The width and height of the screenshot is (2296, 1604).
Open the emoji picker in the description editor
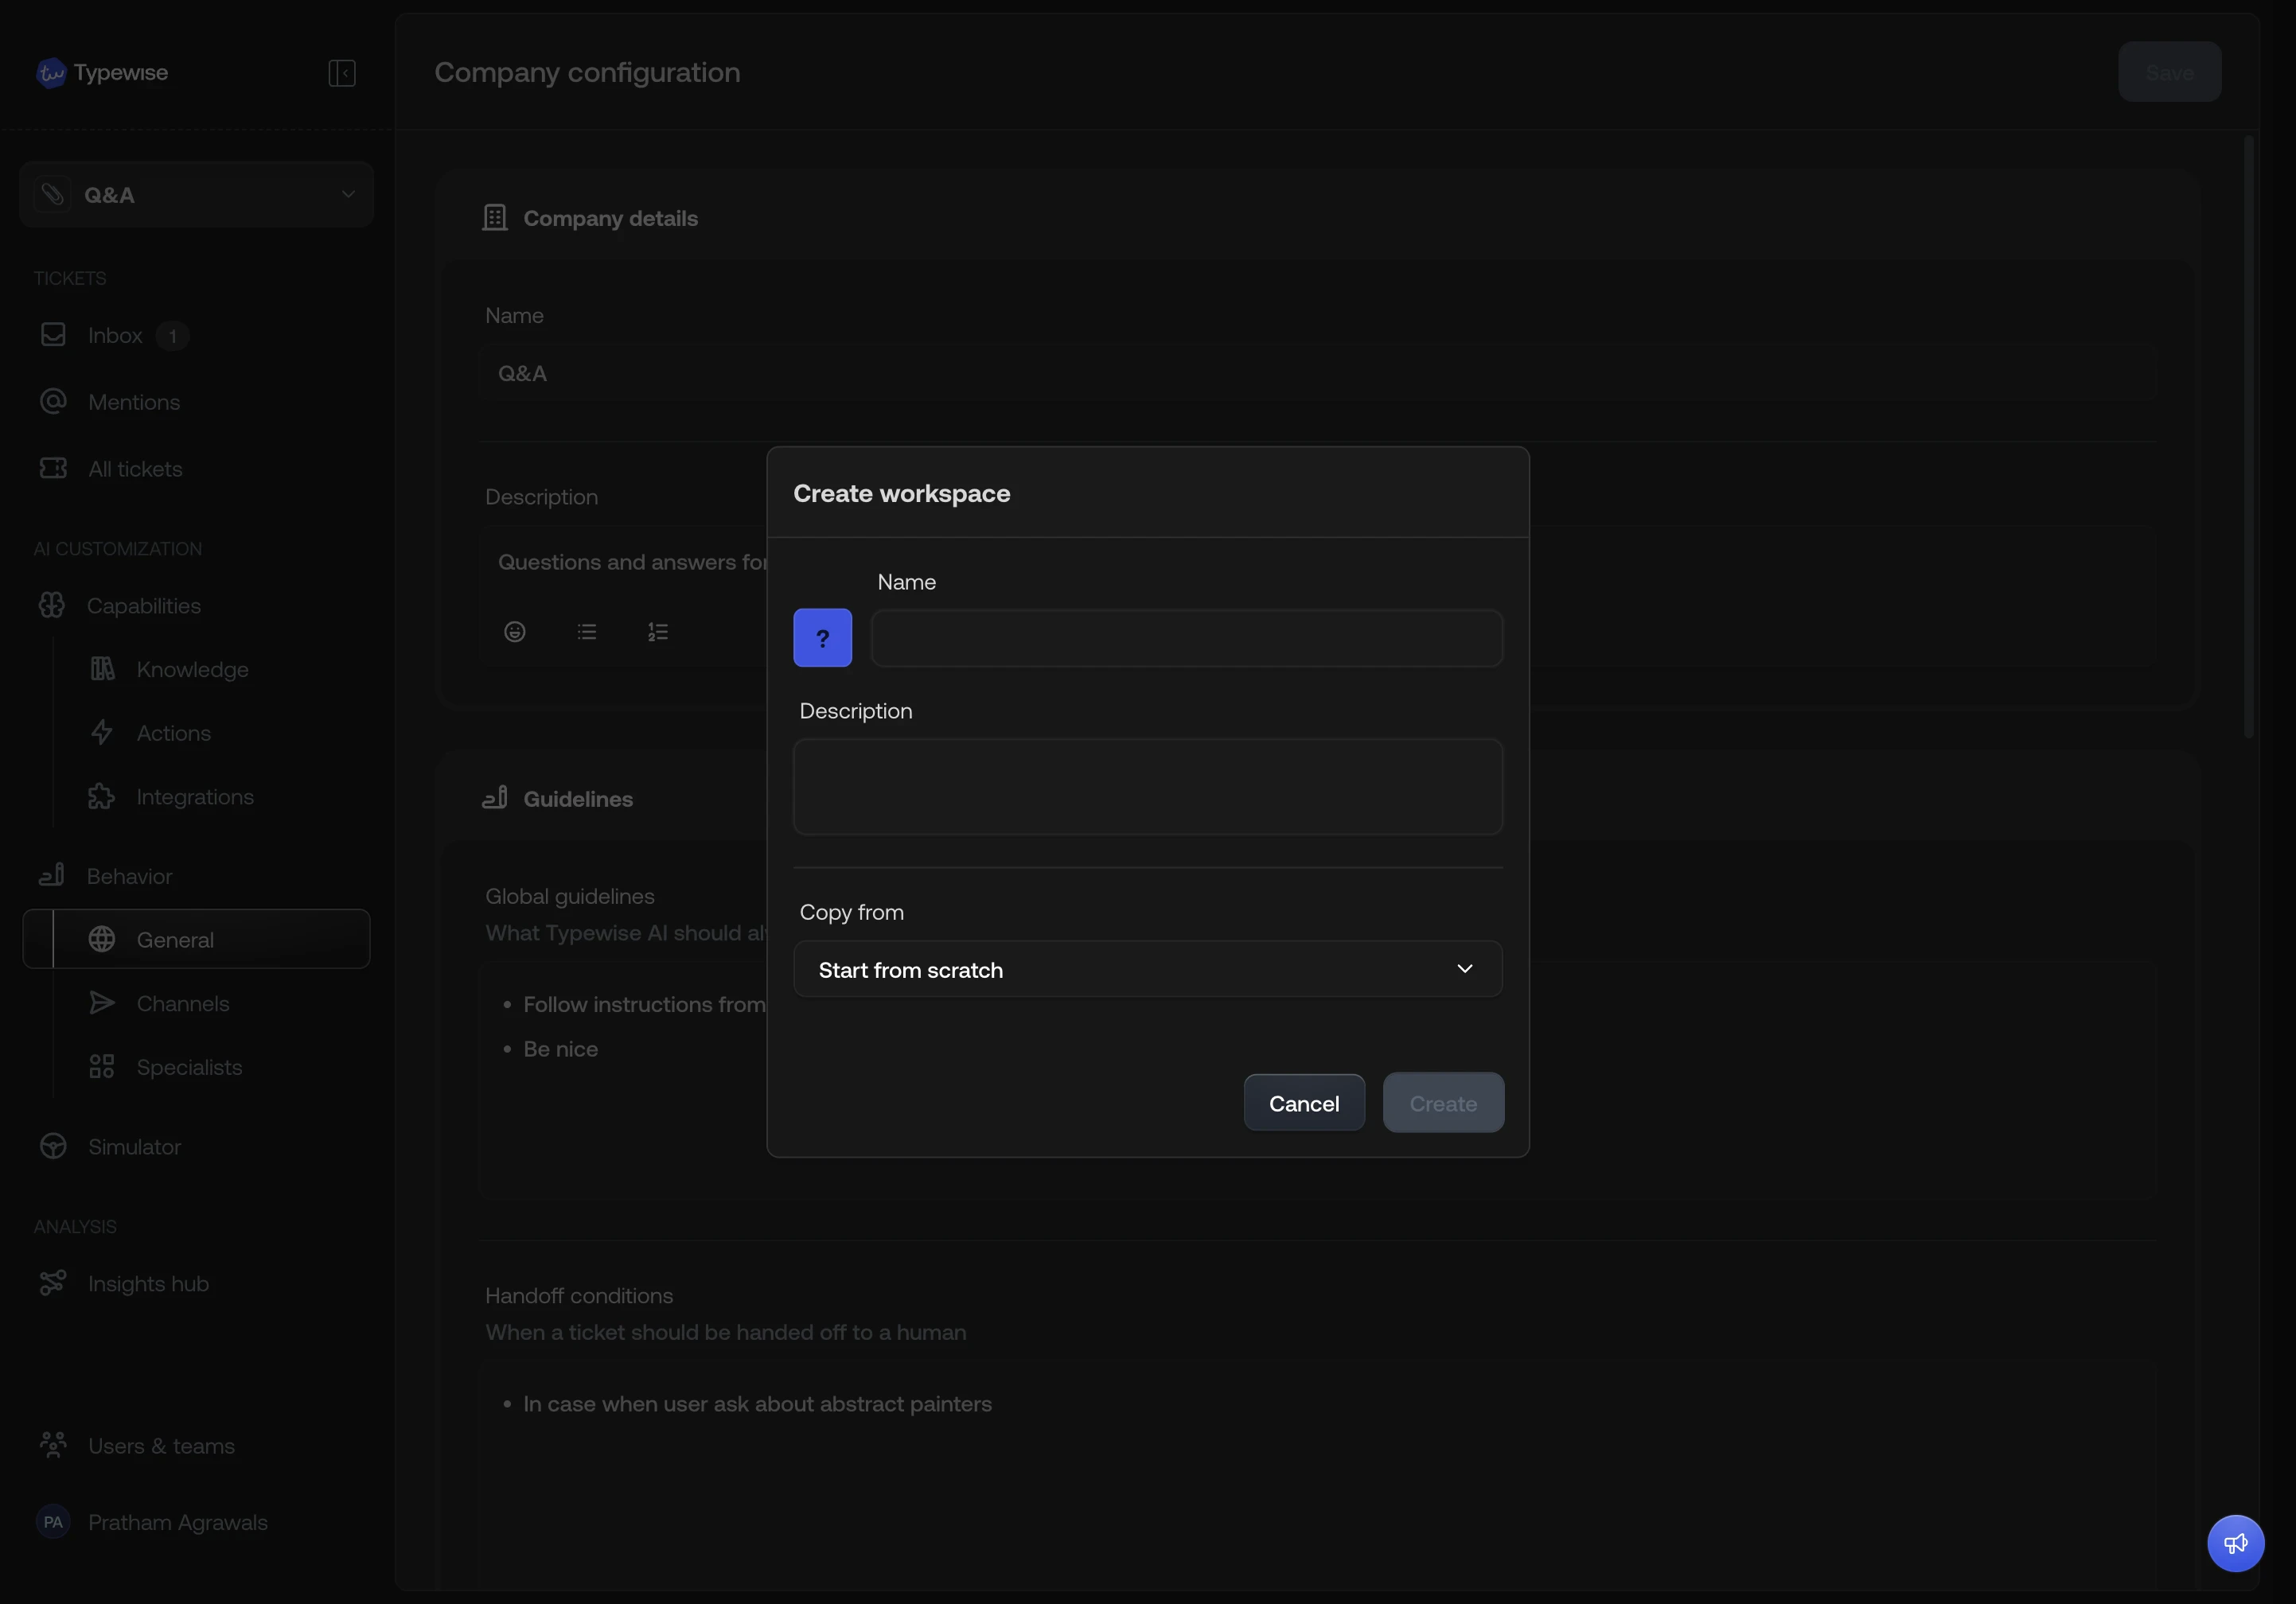coord(514,632)
